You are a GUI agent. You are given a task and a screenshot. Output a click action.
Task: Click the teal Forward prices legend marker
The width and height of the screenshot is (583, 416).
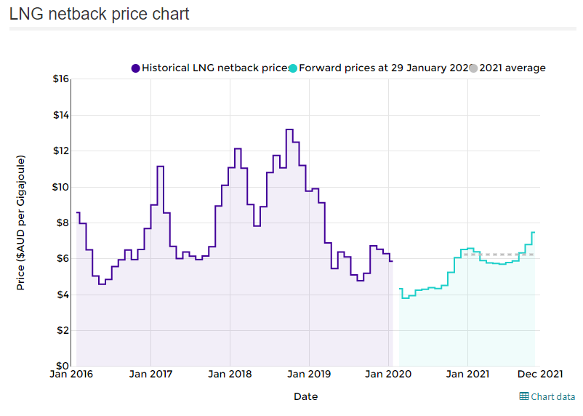coord(292,68)
